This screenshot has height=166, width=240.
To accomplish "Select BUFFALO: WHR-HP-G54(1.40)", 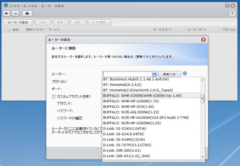I will (151, 107).
